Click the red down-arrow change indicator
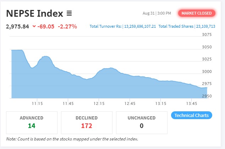This screenshot has width=225, height=149. [34, 26]
